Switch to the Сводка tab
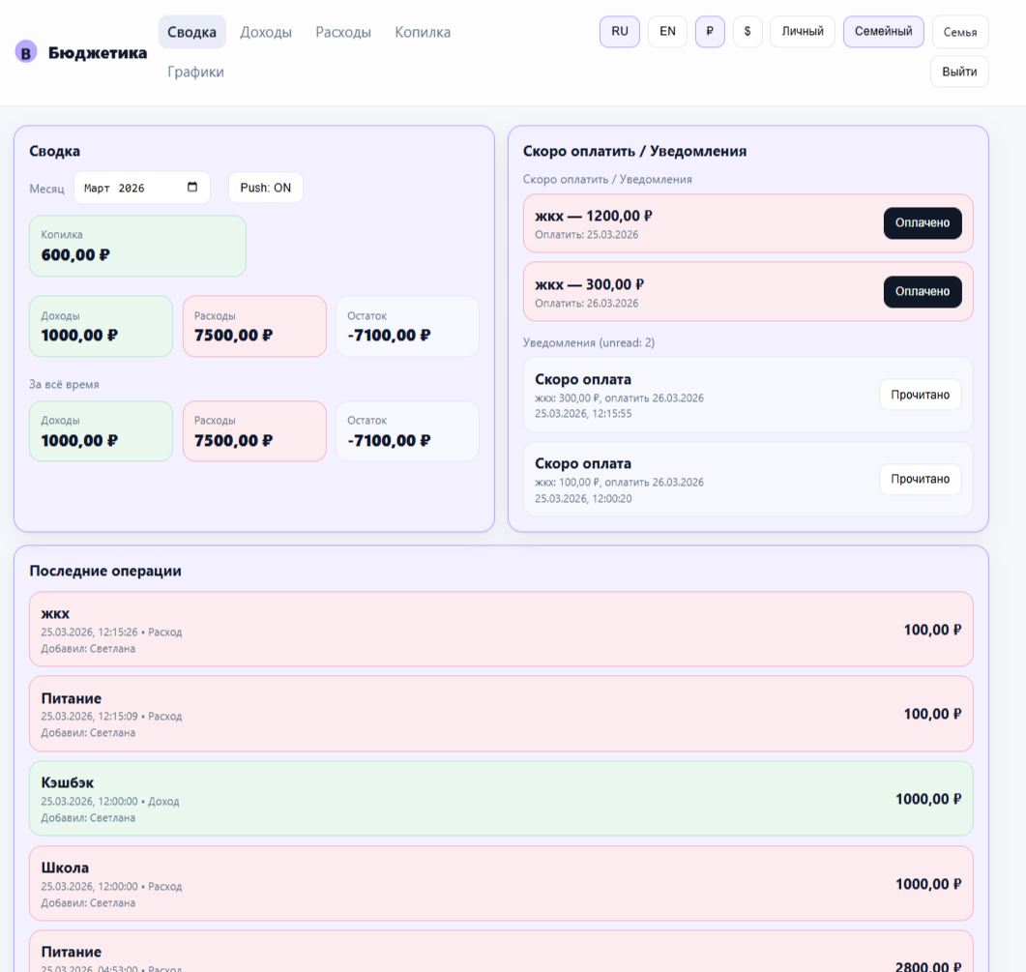 (191, 32)
